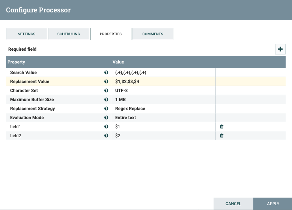
Task: Click the Replacement Strategy help icon
Action: point(106,109)
